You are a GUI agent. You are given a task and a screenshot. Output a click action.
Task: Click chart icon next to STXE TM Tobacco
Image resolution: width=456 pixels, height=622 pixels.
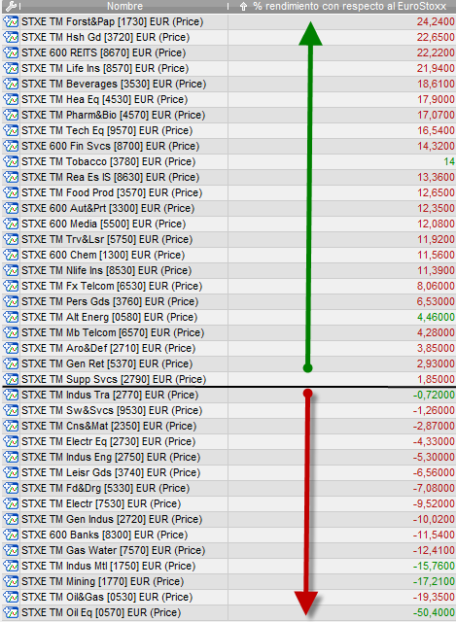(x=11, y=161)
